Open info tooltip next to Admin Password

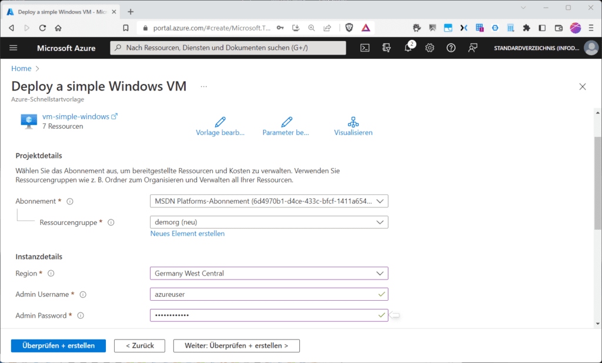click(x=81, y=316)
